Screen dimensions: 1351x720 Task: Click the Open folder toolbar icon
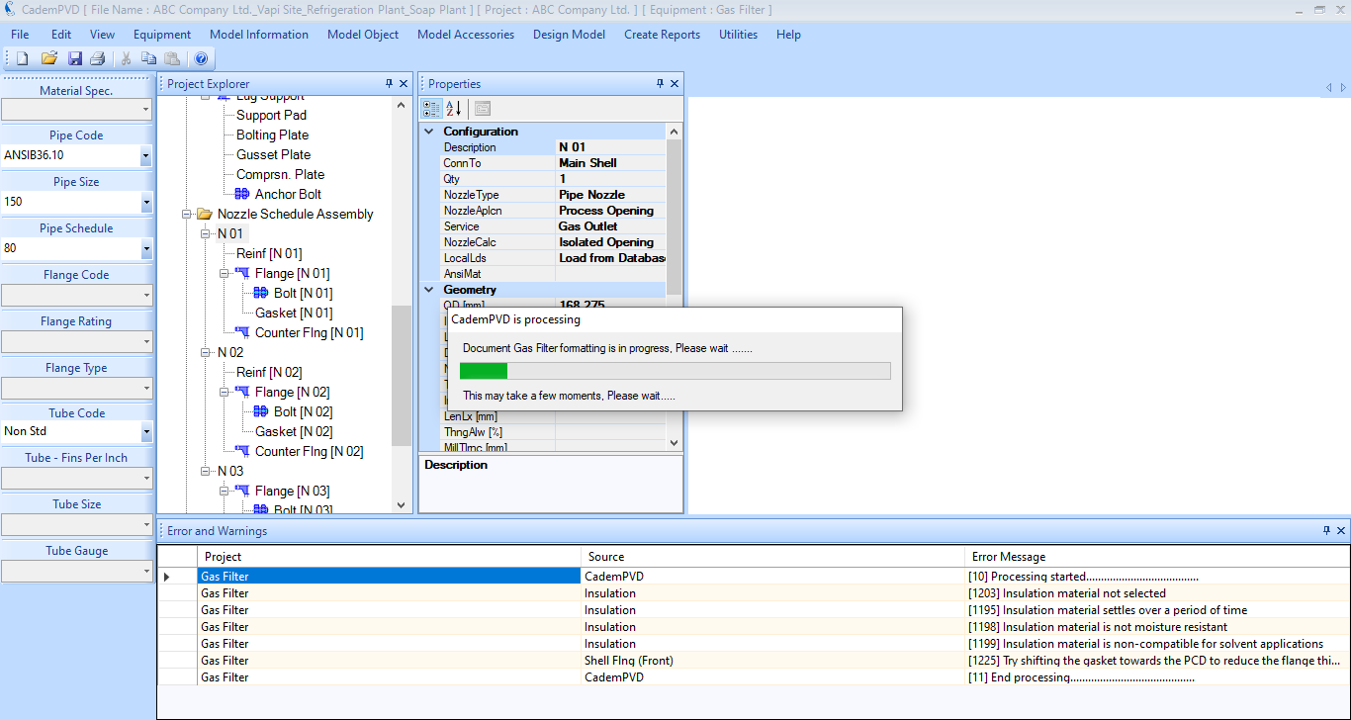click(x=48, y=58)
